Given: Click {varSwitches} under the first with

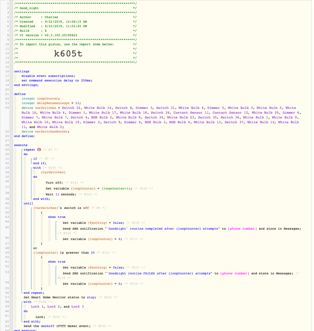Looking at the screenshot, I should pyautogui.click(x=53, y=172).
